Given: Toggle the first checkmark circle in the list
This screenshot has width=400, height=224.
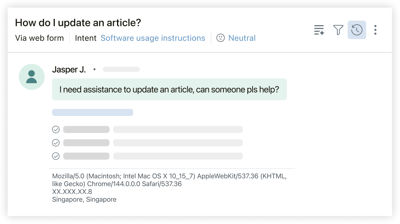Looking at the screenshot, I should pyautogui.click(x=56, y=129).
